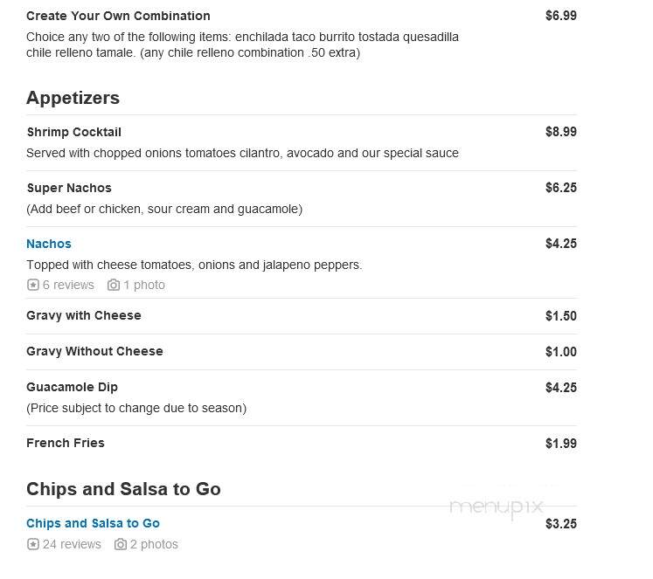View 24 reviews for Chips and Salsa

point(72,544)
